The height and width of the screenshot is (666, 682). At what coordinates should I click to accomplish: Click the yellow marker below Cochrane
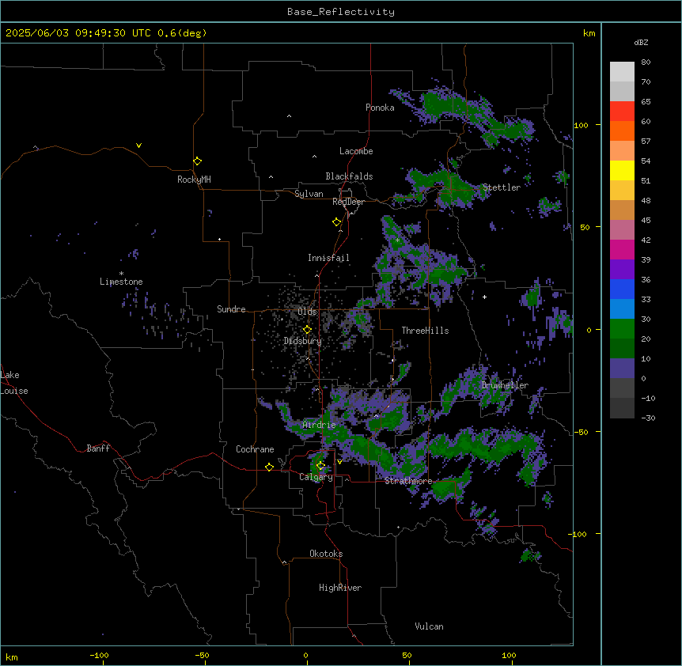click(269, 467)
